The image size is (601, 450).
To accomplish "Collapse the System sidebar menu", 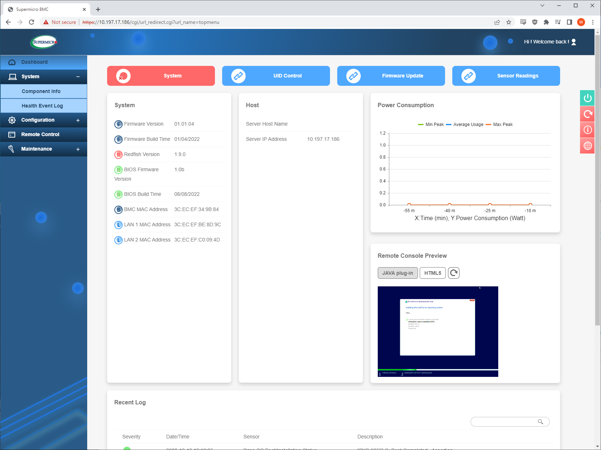I will click(x=78, y=77).
